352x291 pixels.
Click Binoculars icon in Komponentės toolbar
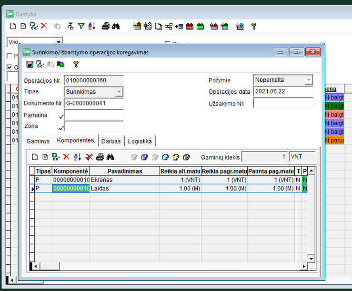coord(110,157)
